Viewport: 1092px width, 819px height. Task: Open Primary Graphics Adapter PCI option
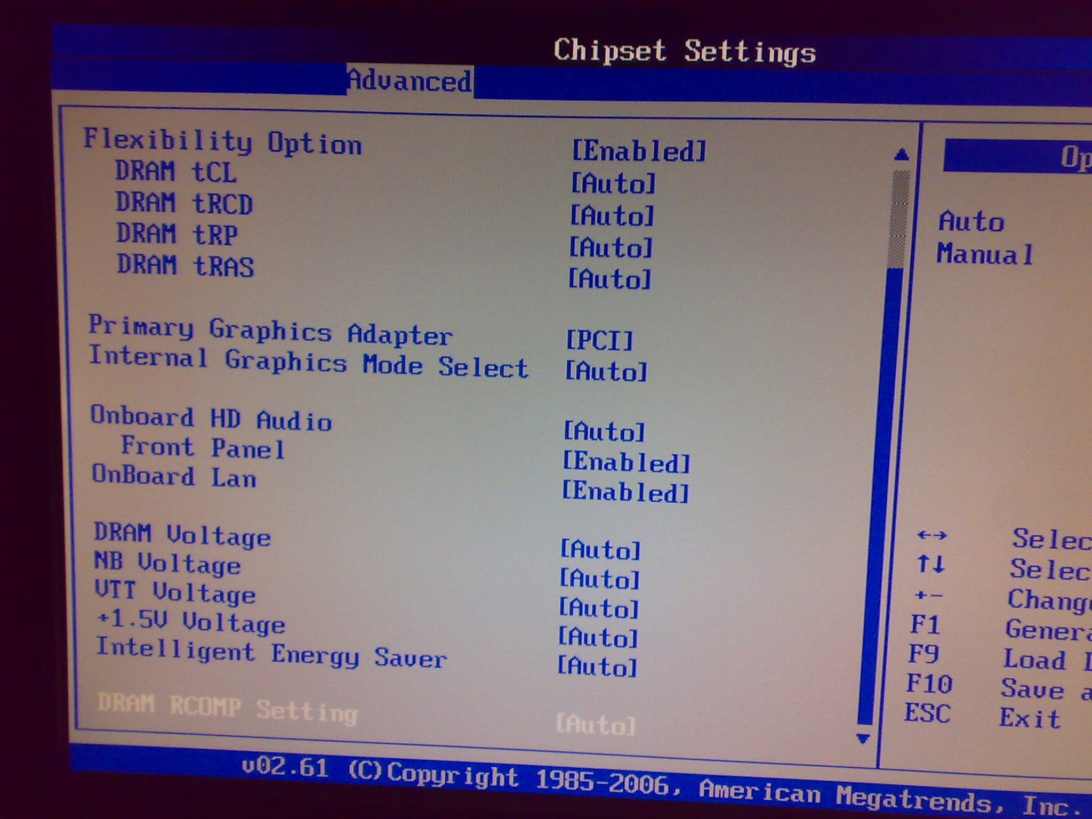click(599, 340)
